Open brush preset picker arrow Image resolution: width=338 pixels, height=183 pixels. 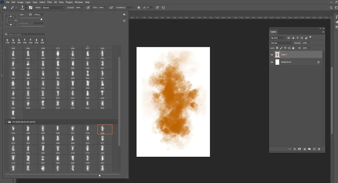pos(26,8)
